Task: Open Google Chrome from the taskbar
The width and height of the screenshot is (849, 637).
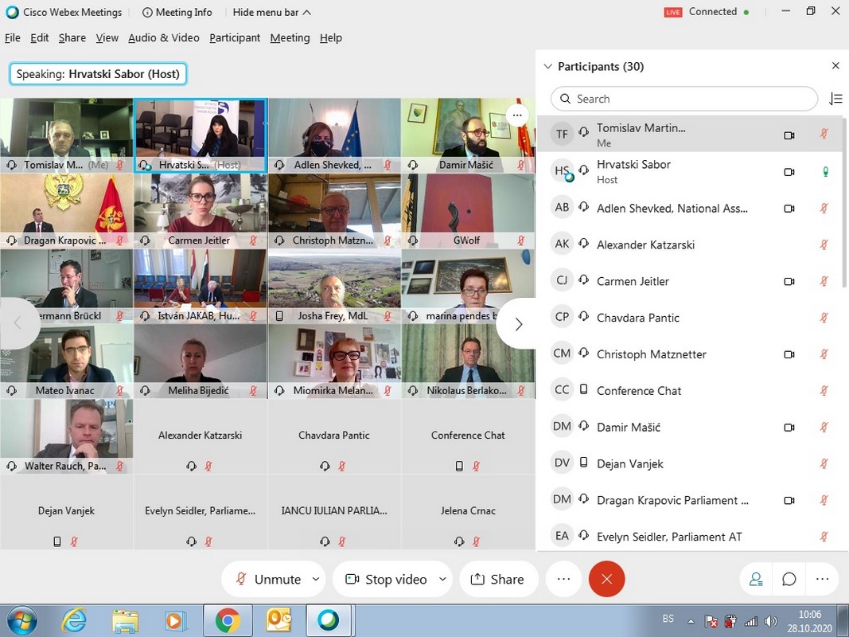Action: pos(228,619)
